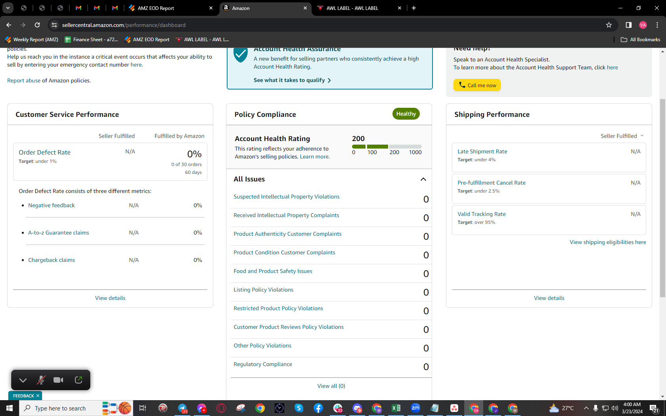Bookmark this page with the star icon
666x416 pixels.
pos(609,25)
